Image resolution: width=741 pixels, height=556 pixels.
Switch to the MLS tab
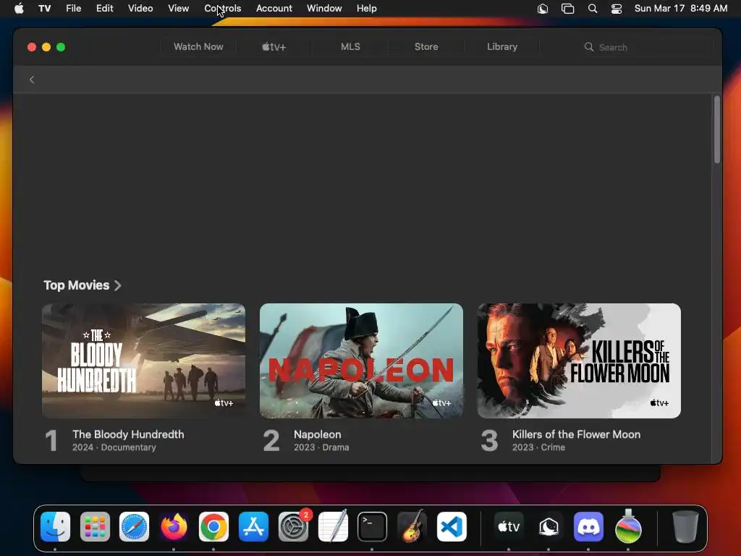pyautogui.click(x=350, y=47)
